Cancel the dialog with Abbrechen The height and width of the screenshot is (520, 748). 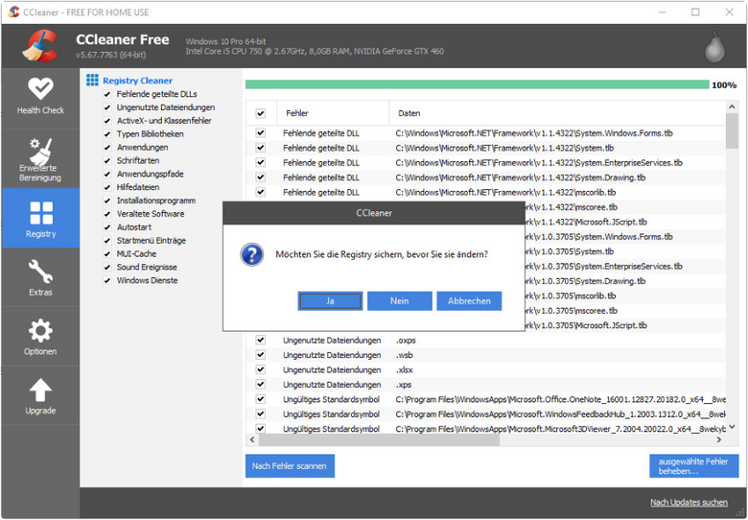tap(469, 300)
